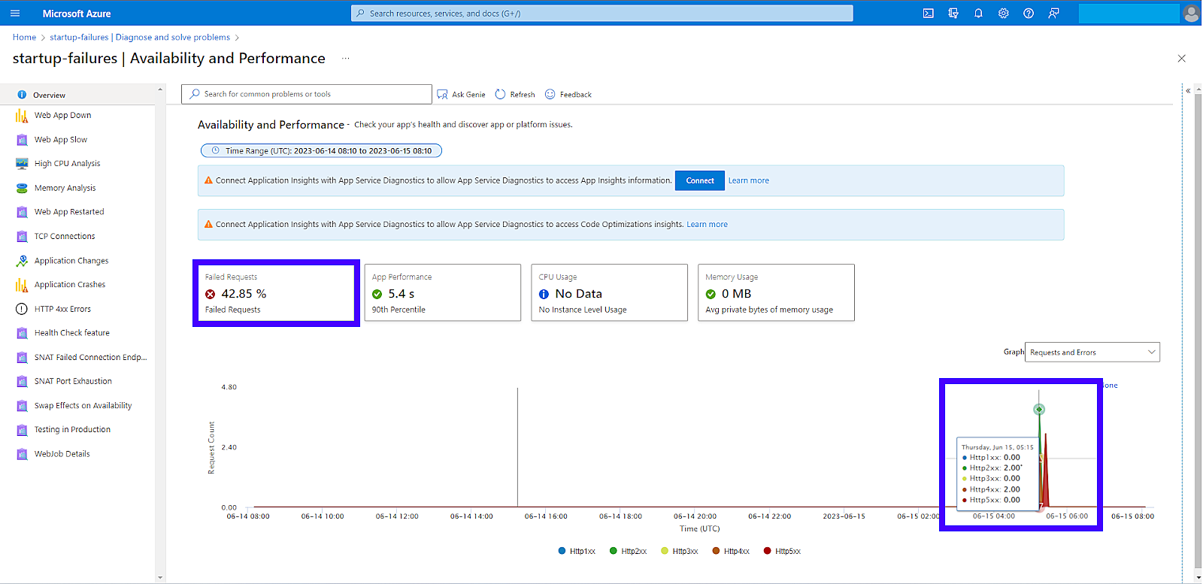Image resolution: width=1203 pixels, height=584 pixels.
Task: Click the Refresh circular arrow icon
Action: pos(500,95)
